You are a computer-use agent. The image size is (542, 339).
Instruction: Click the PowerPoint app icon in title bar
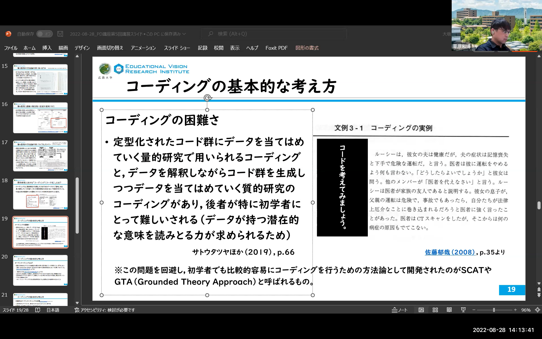click(8, 34)
